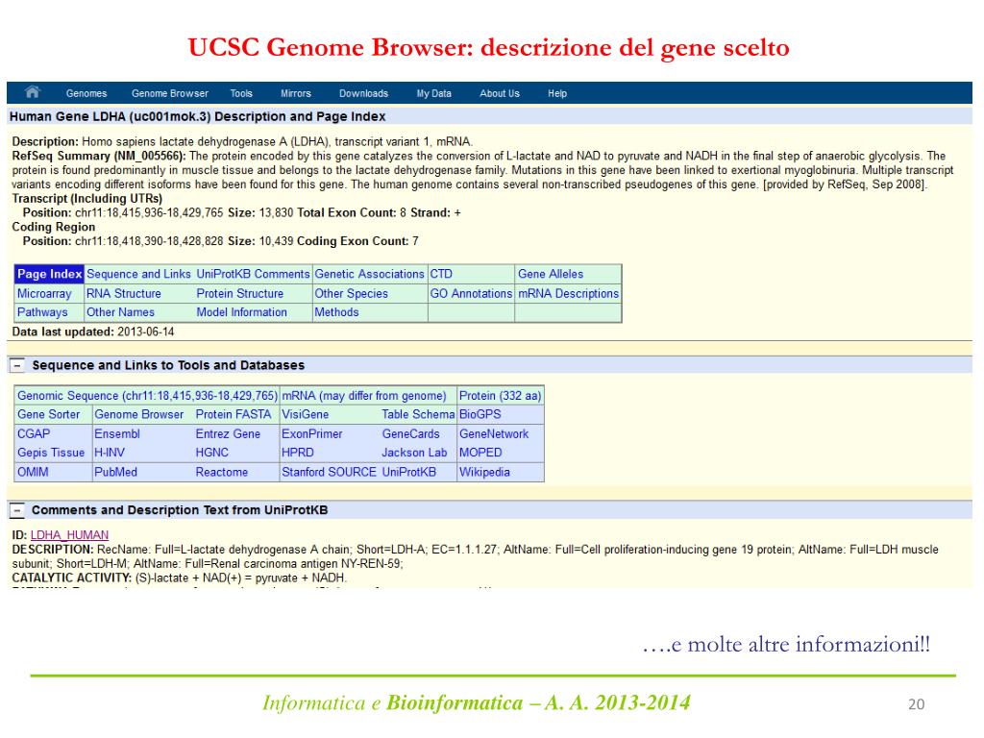Image resolution: width=984 pixels, height=738 pixels.
Task: Click the home icon in navigation bar
Action: [32, 92]
